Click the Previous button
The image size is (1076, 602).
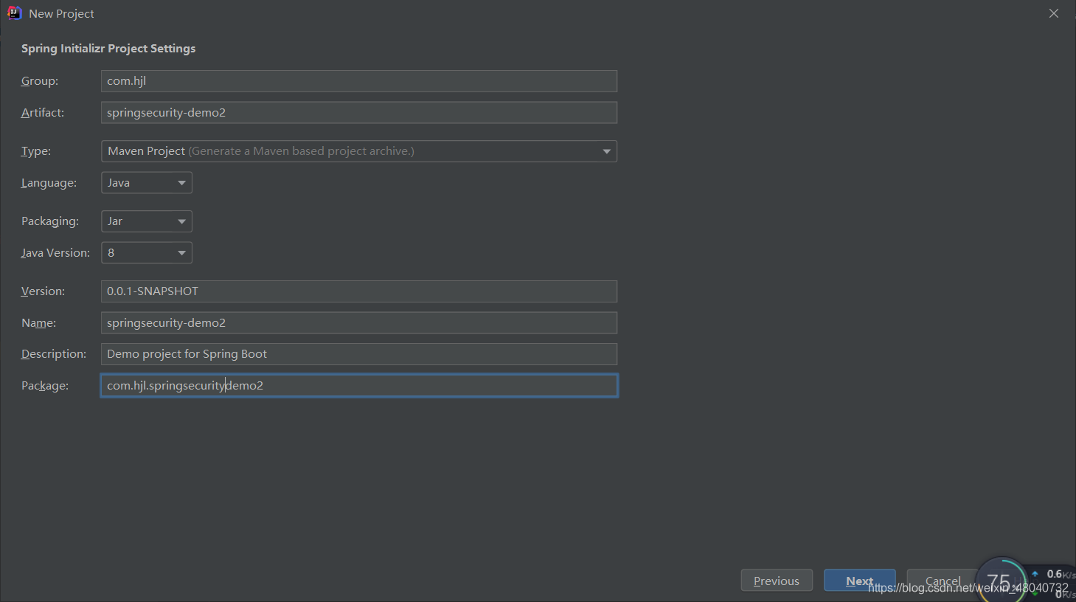point(777,581)
